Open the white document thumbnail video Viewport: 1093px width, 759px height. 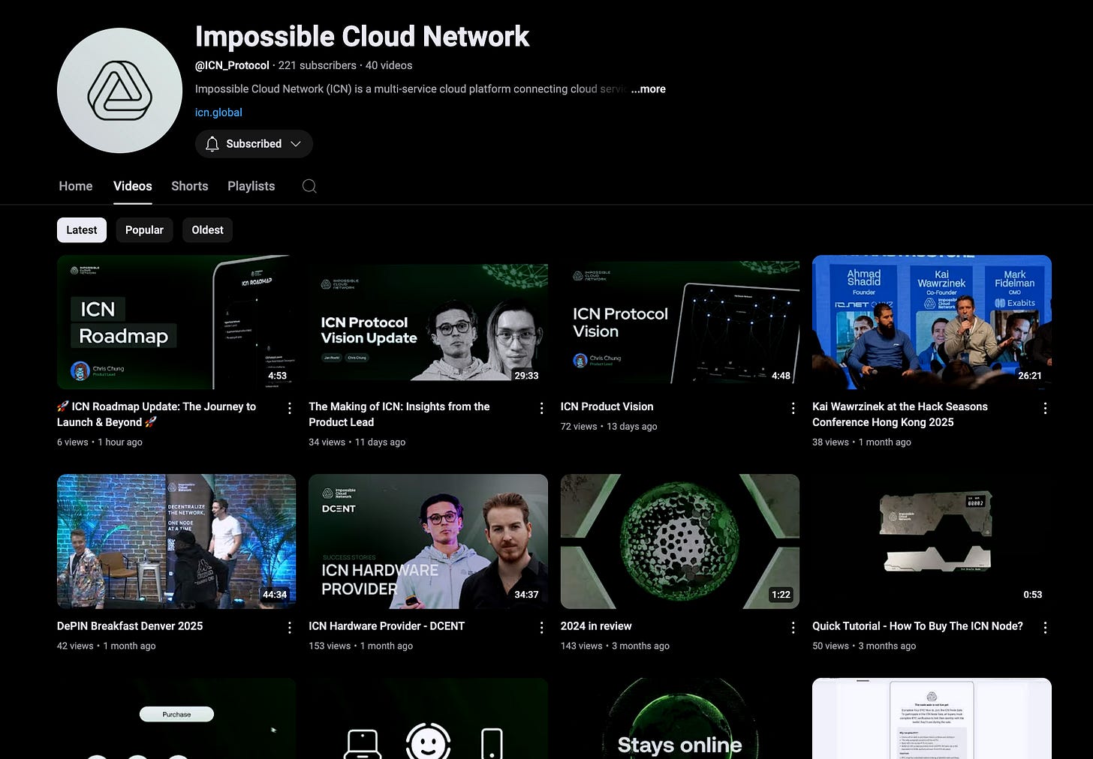pyautogui.click(x=932, y=718)
